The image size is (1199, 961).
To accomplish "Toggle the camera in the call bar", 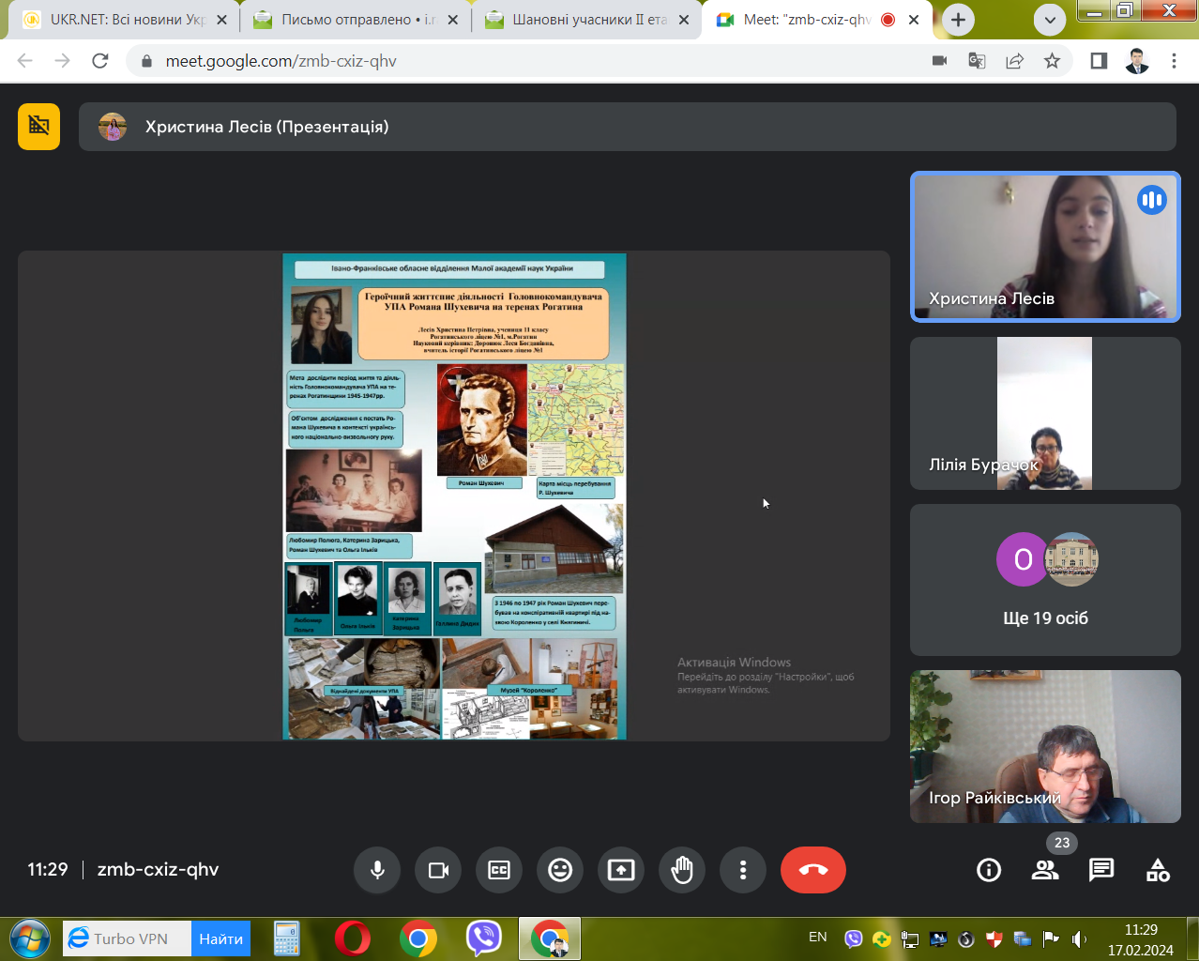I will point(438,870).
